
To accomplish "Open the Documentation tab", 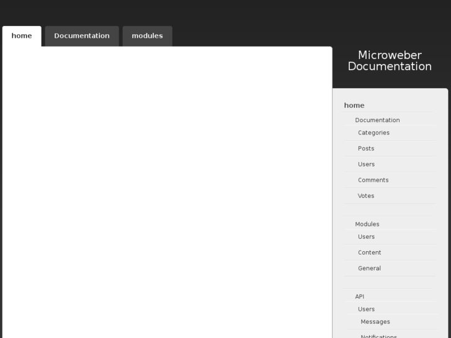I will (x=82, y=36).
